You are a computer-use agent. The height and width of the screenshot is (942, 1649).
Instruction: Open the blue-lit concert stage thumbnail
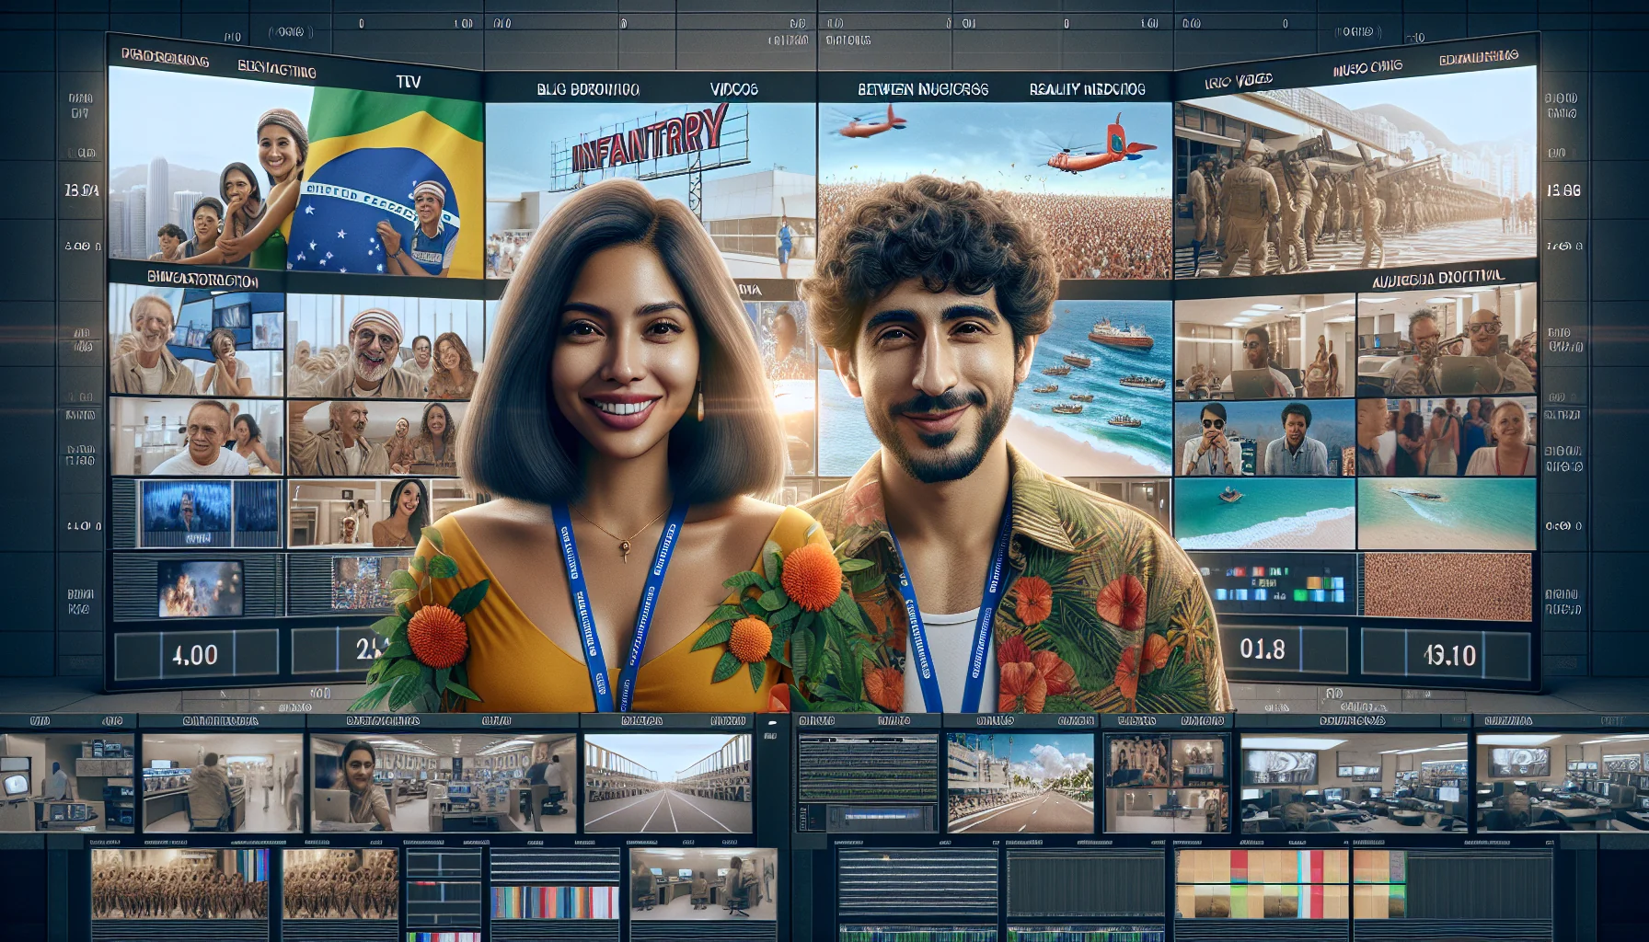coord(210,513)
